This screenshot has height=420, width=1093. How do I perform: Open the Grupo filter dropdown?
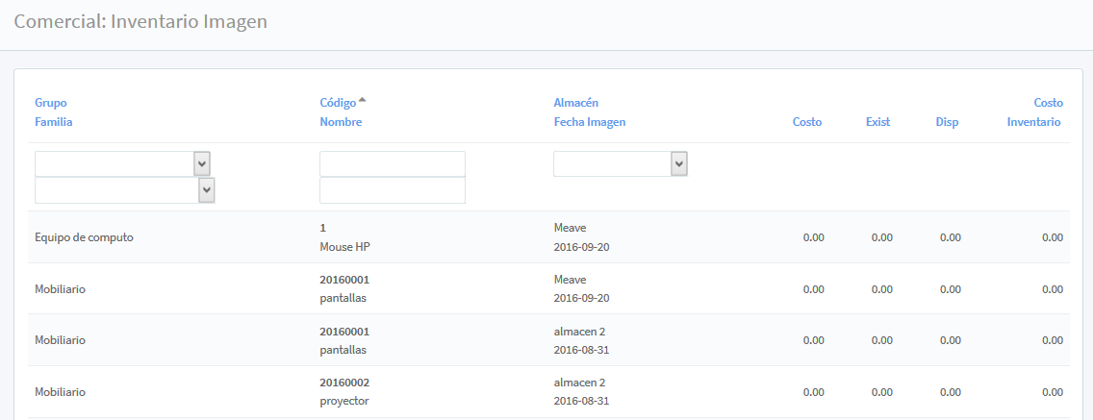[122, 164]
